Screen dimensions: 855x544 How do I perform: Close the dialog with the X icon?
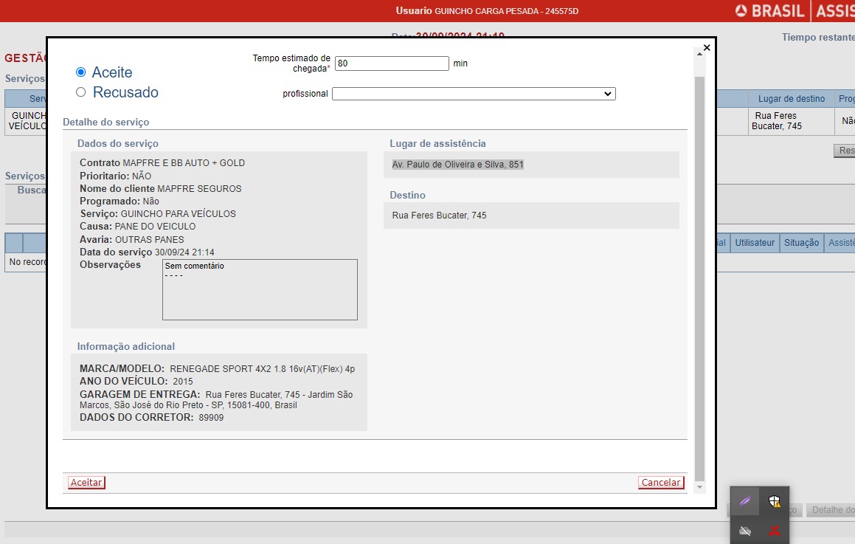[x=707, y=47]
